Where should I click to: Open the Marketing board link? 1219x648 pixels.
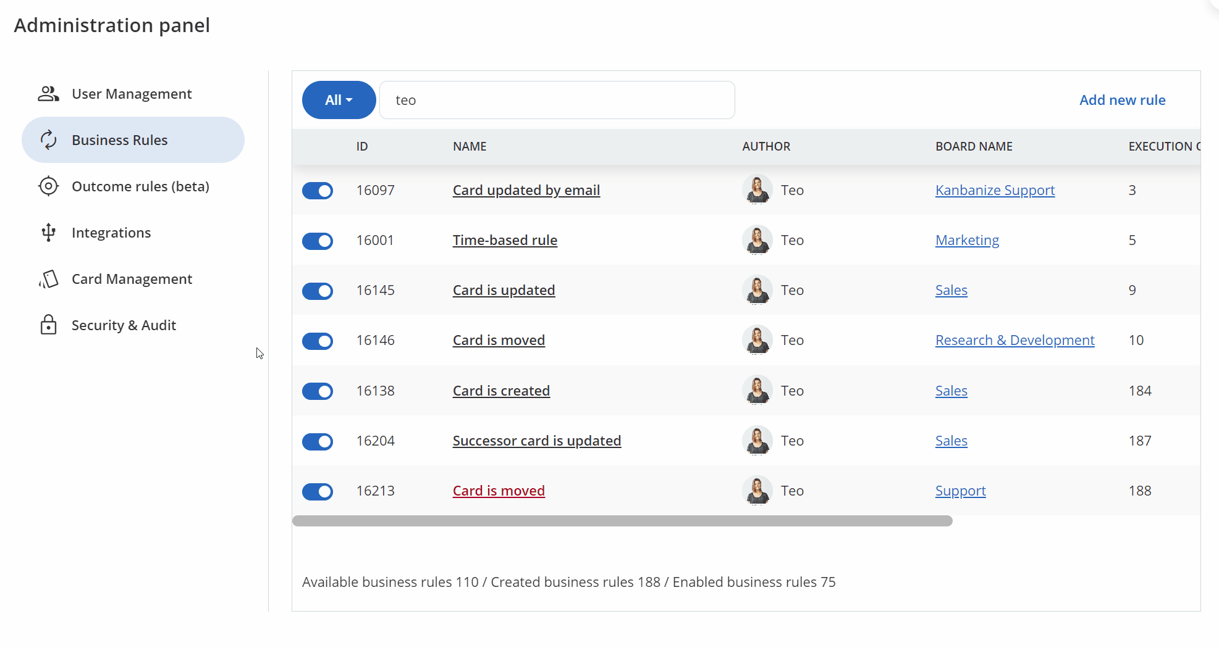(x=967, y=240)
